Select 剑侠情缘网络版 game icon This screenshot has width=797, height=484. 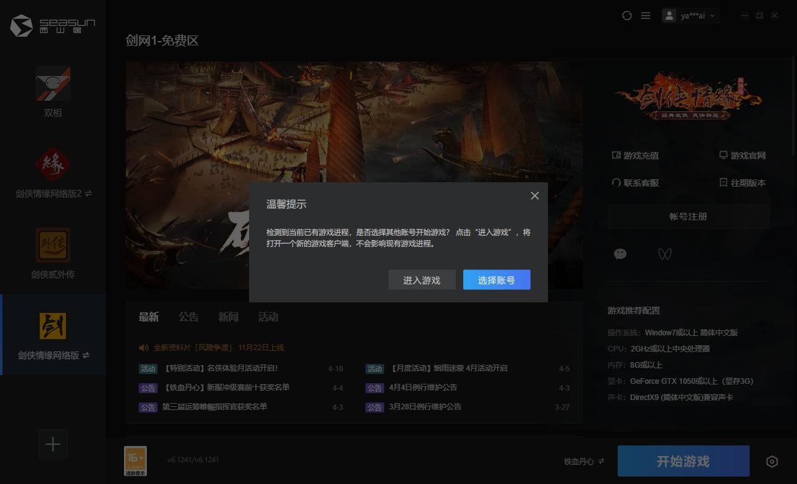[53, 326]
